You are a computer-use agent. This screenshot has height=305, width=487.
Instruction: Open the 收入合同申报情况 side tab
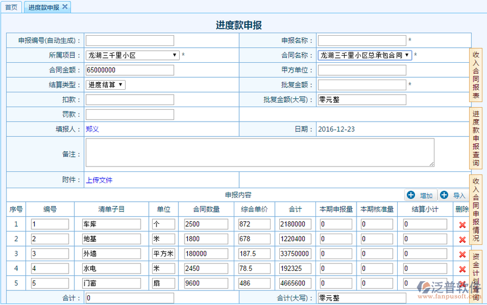476,209
